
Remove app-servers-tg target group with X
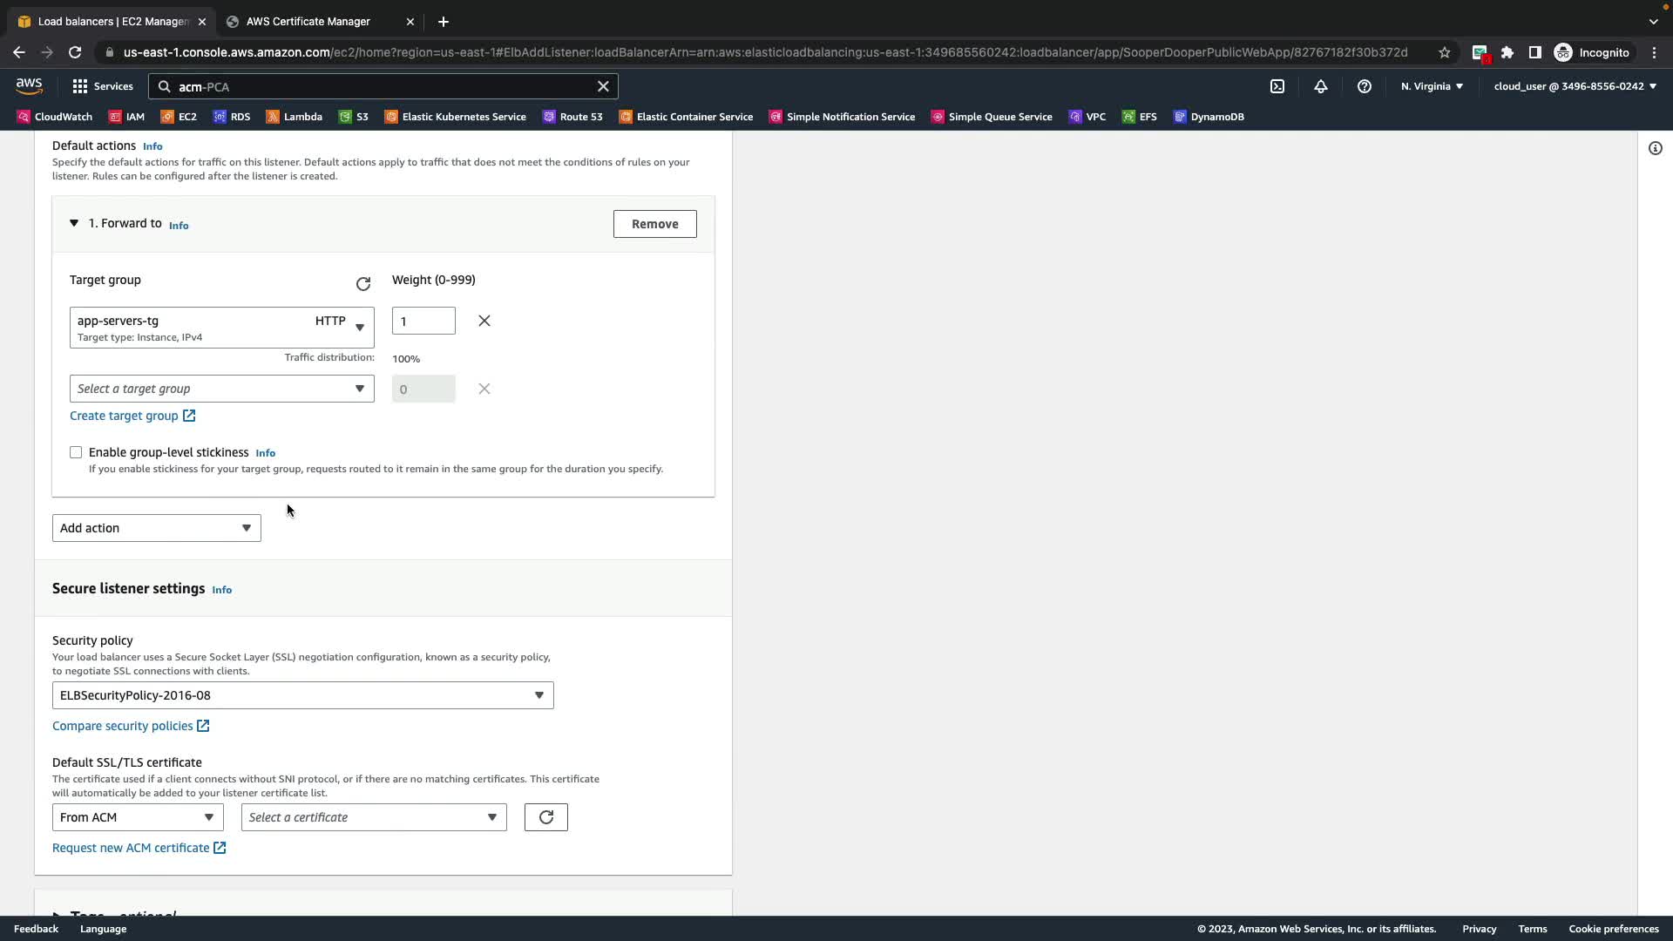484,321
